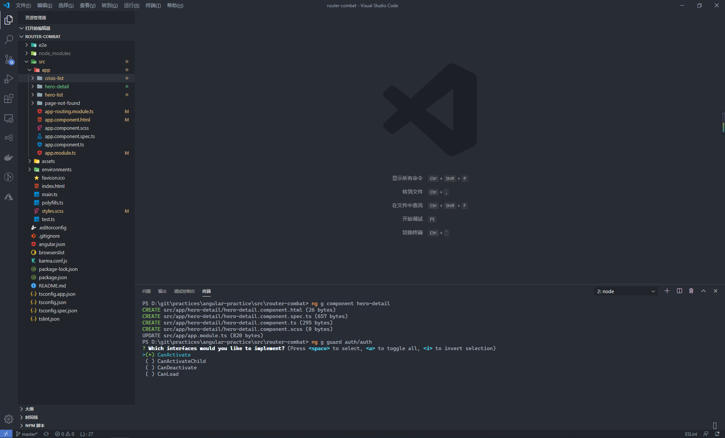
Task: Open the feedback icon in the status bar
Action: 706,434
